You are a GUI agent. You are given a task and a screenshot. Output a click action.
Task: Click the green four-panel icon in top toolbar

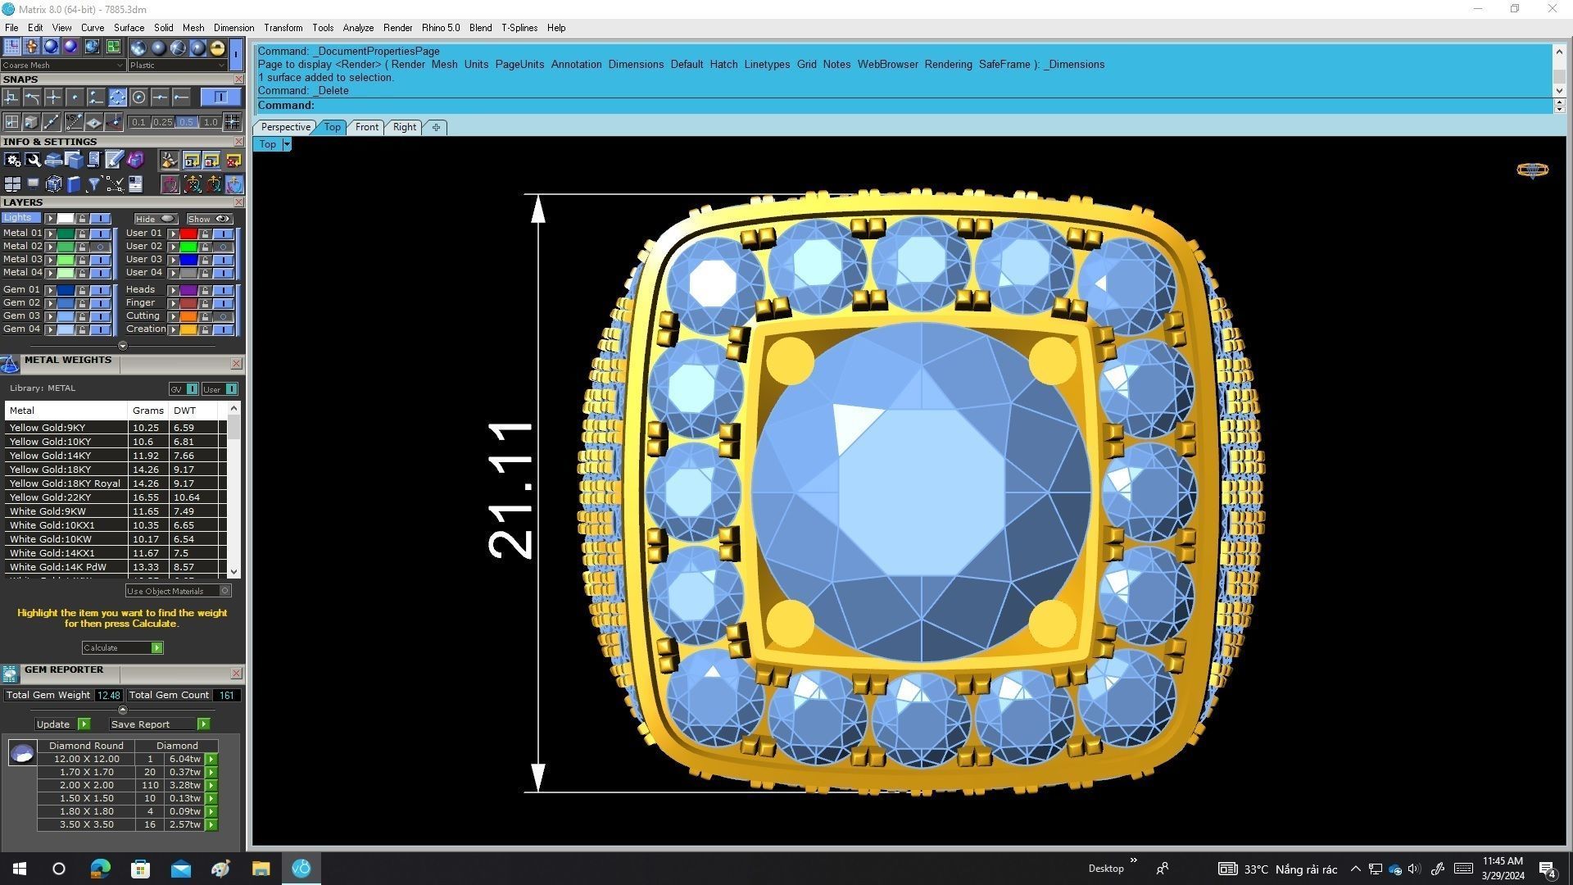click(x=113, y=47)
